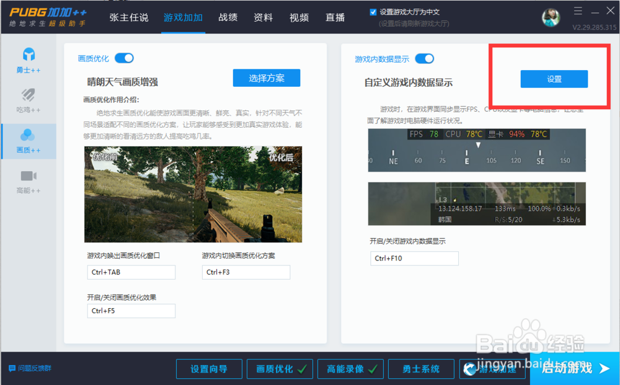Switch to 直播 tab
Image resolution: width=620 pixels, height=385 pixels.
tap(335, 18)
